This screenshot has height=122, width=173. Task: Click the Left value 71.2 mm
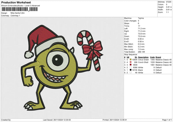pos(142,28)
